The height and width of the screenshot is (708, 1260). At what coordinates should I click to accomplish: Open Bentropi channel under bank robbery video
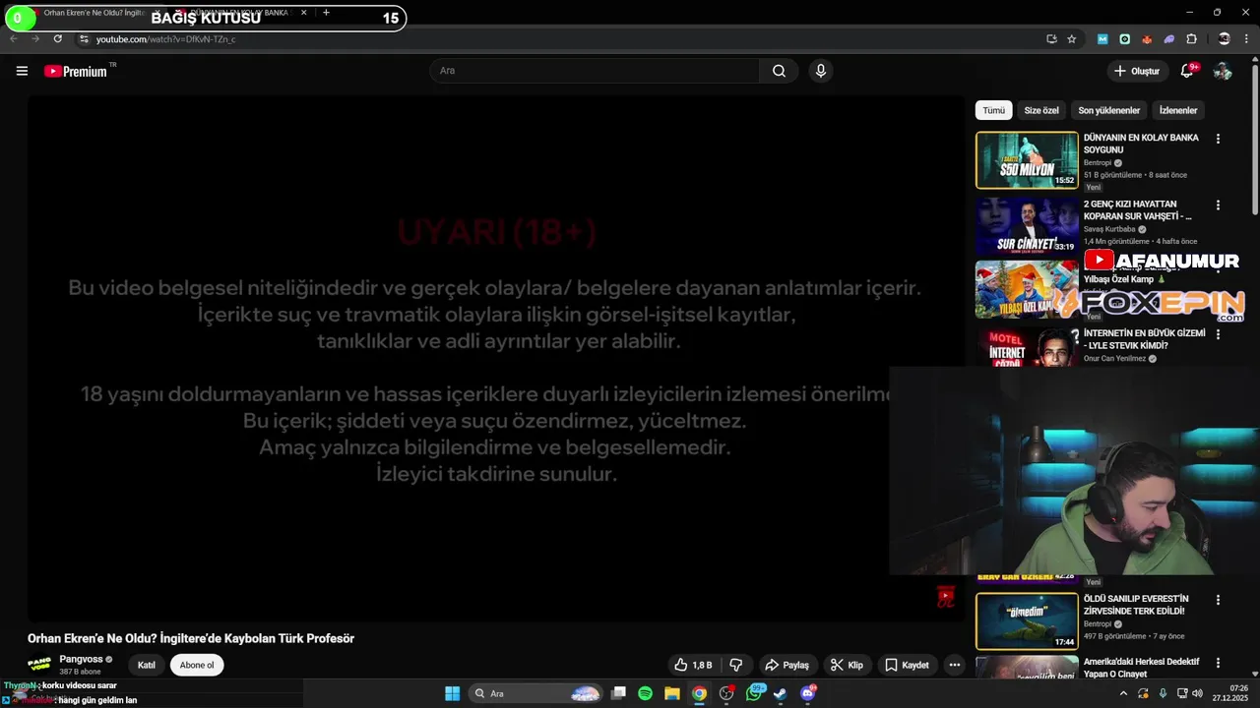coord(1097,163)
